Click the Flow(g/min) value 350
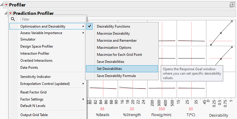This screenshot has width=237, height=119. click(161, 109)
